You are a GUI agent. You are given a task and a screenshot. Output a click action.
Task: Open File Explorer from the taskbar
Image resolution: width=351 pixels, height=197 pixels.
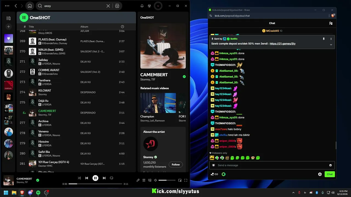(x=14, y=193)
